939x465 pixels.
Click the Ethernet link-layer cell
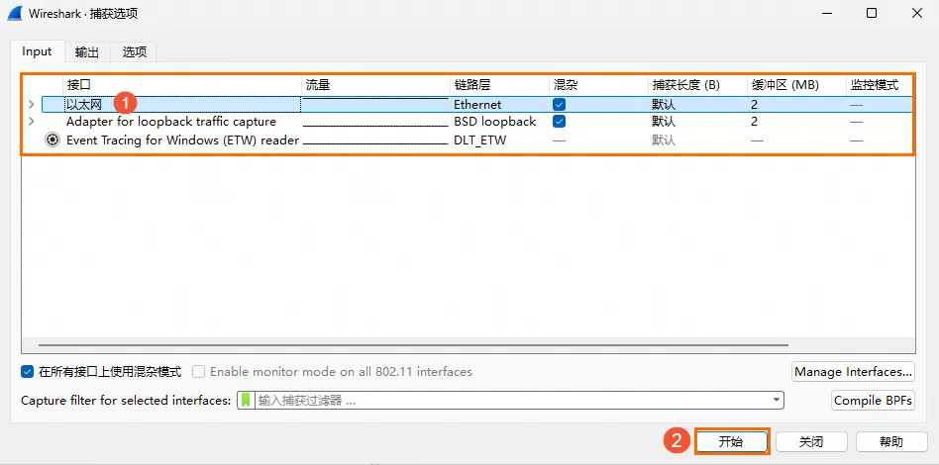click(x=477, y=104)
